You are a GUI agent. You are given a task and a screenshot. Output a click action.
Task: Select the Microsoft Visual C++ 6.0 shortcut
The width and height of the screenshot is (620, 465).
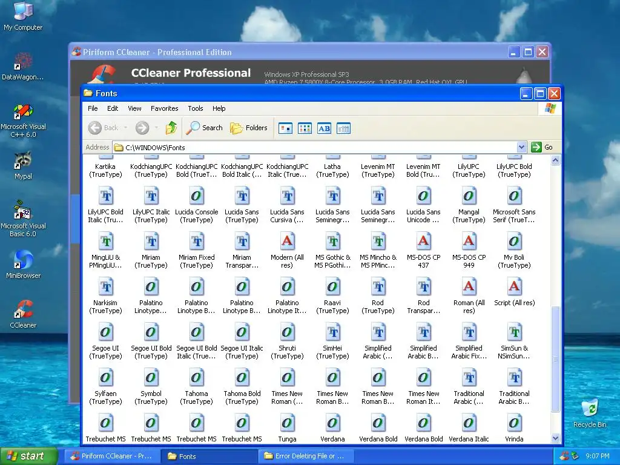coord(23,120)
